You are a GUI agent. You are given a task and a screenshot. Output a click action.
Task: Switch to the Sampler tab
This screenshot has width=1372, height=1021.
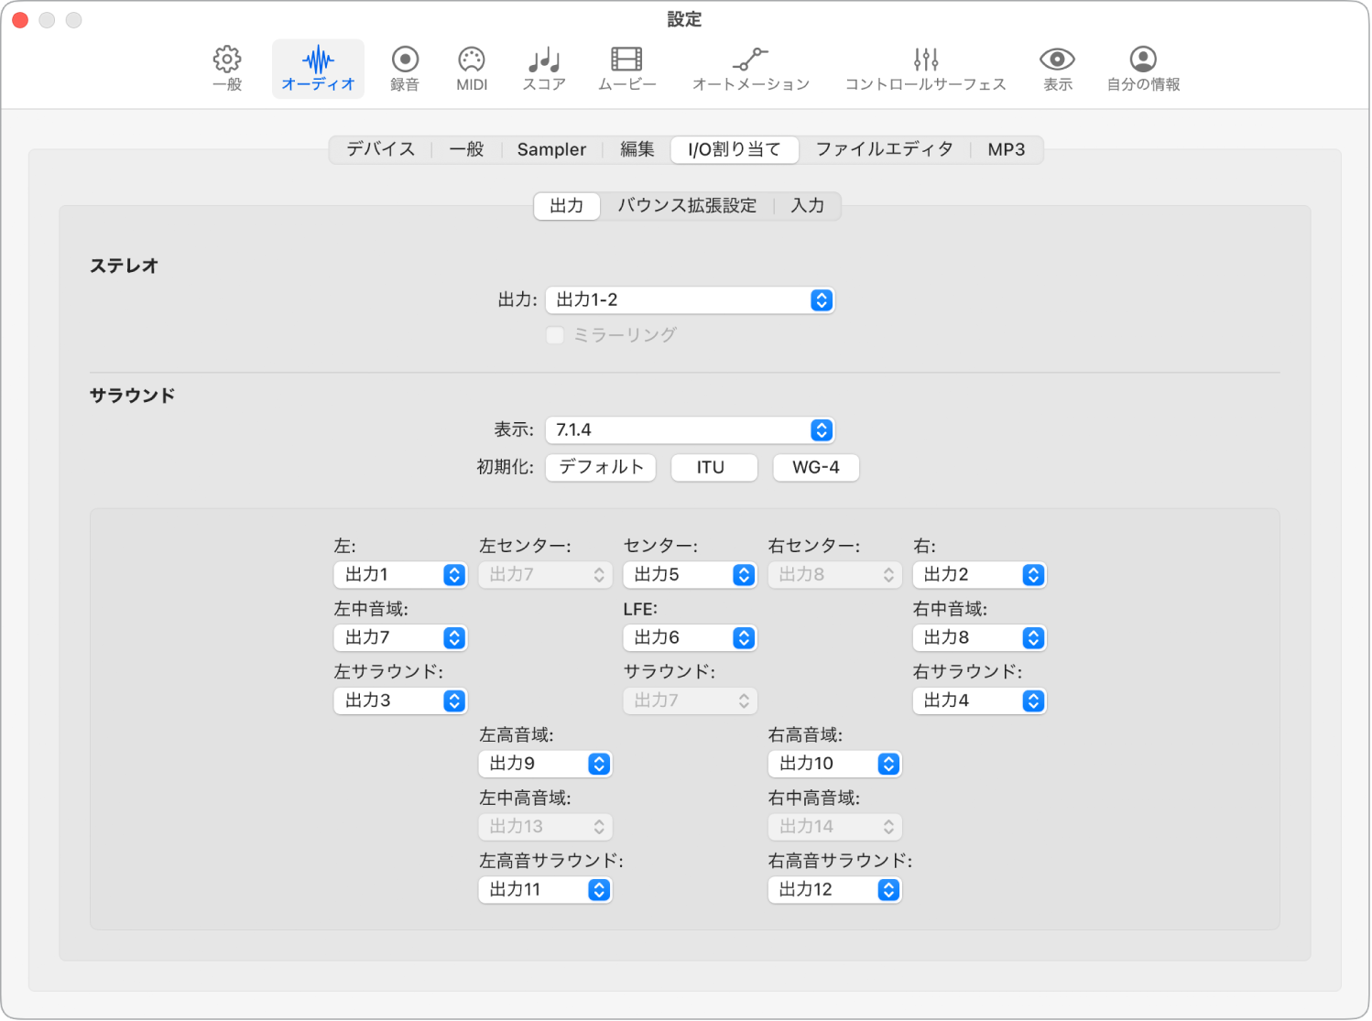pyautogui.click(x=550, y=148)
